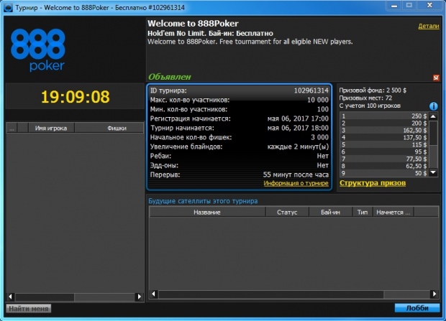446x321 pixels.
Task: Click the blue prize info icon
Action: (434, 106)
